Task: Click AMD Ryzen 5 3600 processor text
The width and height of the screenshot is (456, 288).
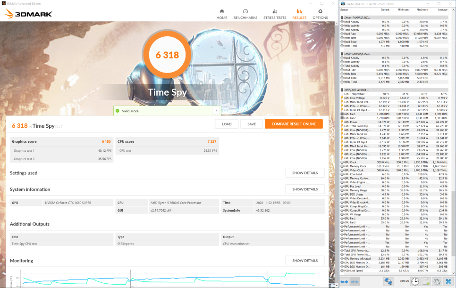Action: 176,203
